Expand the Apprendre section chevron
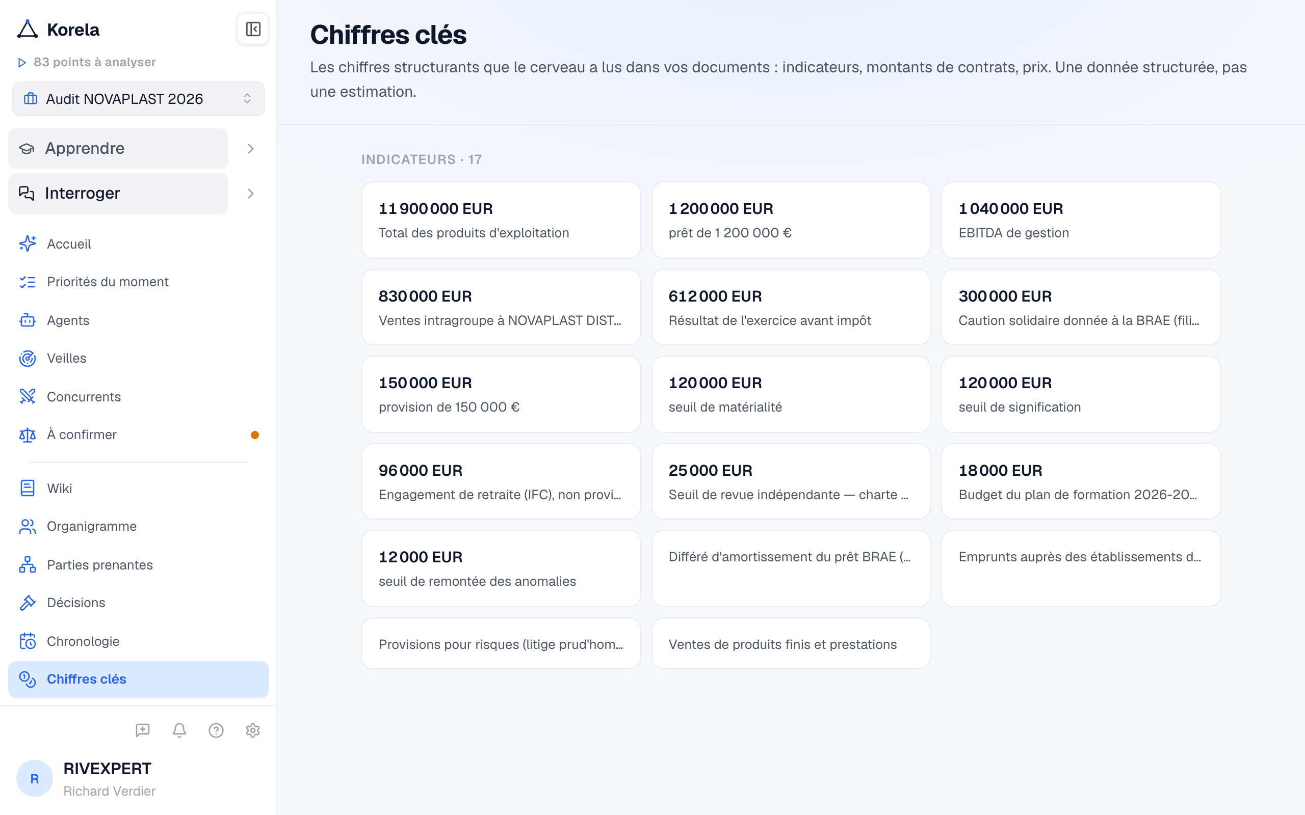1305x815 pixels. click(x=250, y=149)
